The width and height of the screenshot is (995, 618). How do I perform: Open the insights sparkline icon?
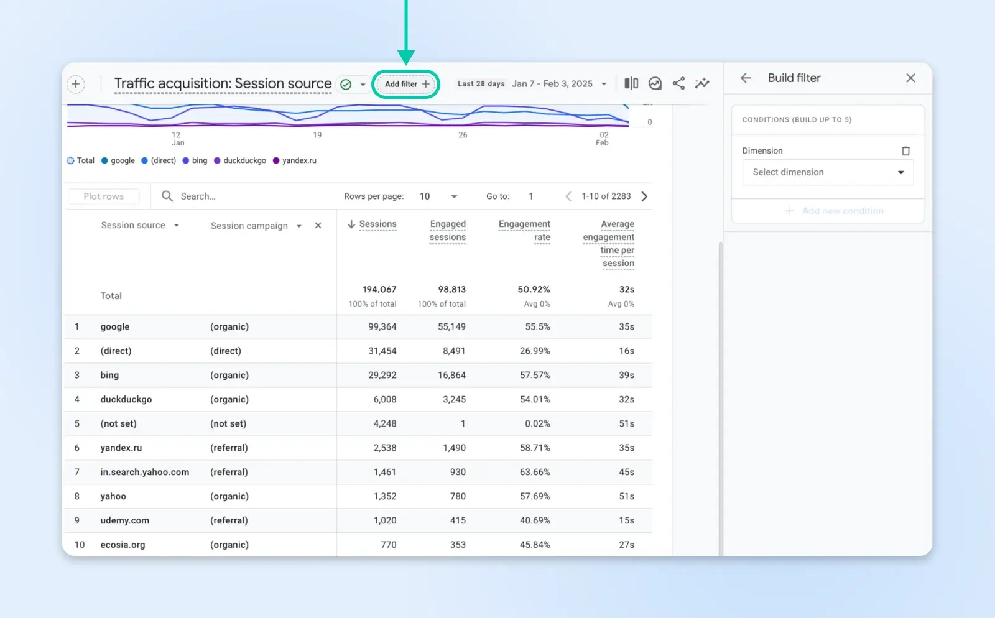click(x=702, y=83)
